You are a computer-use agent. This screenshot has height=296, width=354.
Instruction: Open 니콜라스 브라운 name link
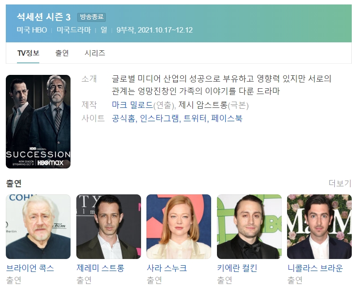[315, 268]
